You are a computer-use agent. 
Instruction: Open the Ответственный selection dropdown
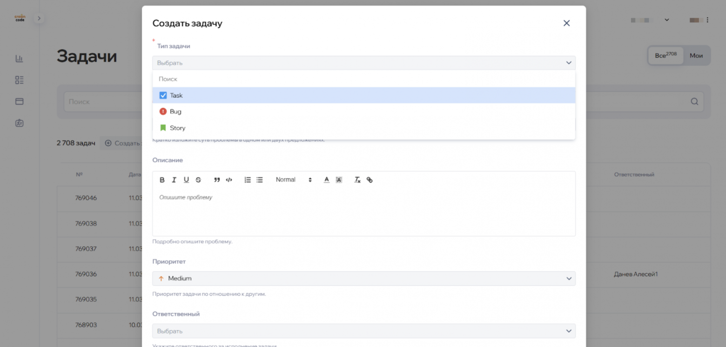363,331
